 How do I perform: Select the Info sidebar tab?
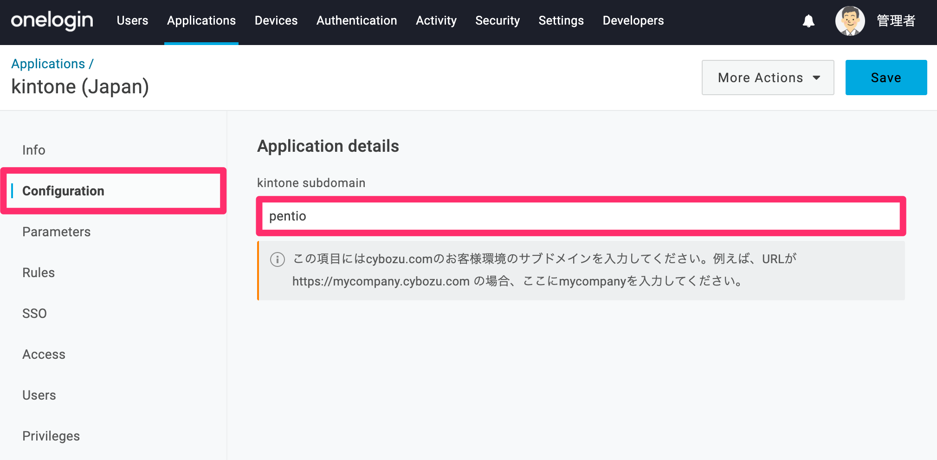[34, 150]
